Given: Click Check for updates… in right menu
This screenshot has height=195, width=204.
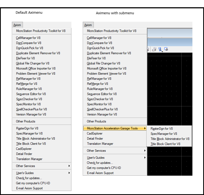Looking at the screenshot, I should [x=100, y=163].
